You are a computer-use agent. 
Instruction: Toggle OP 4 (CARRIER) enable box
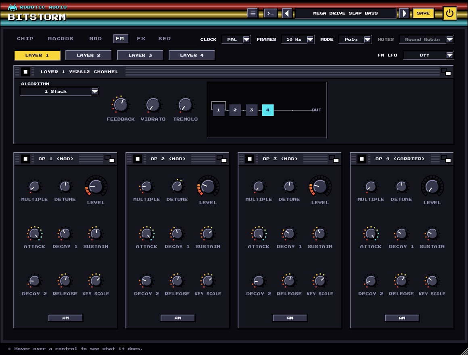coord(362,159)
